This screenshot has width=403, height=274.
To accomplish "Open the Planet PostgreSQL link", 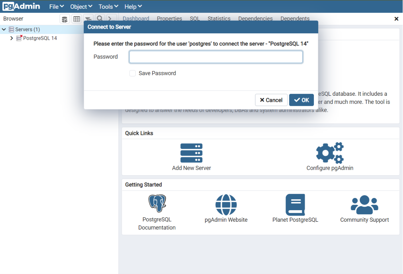I will tap(295, 220).
